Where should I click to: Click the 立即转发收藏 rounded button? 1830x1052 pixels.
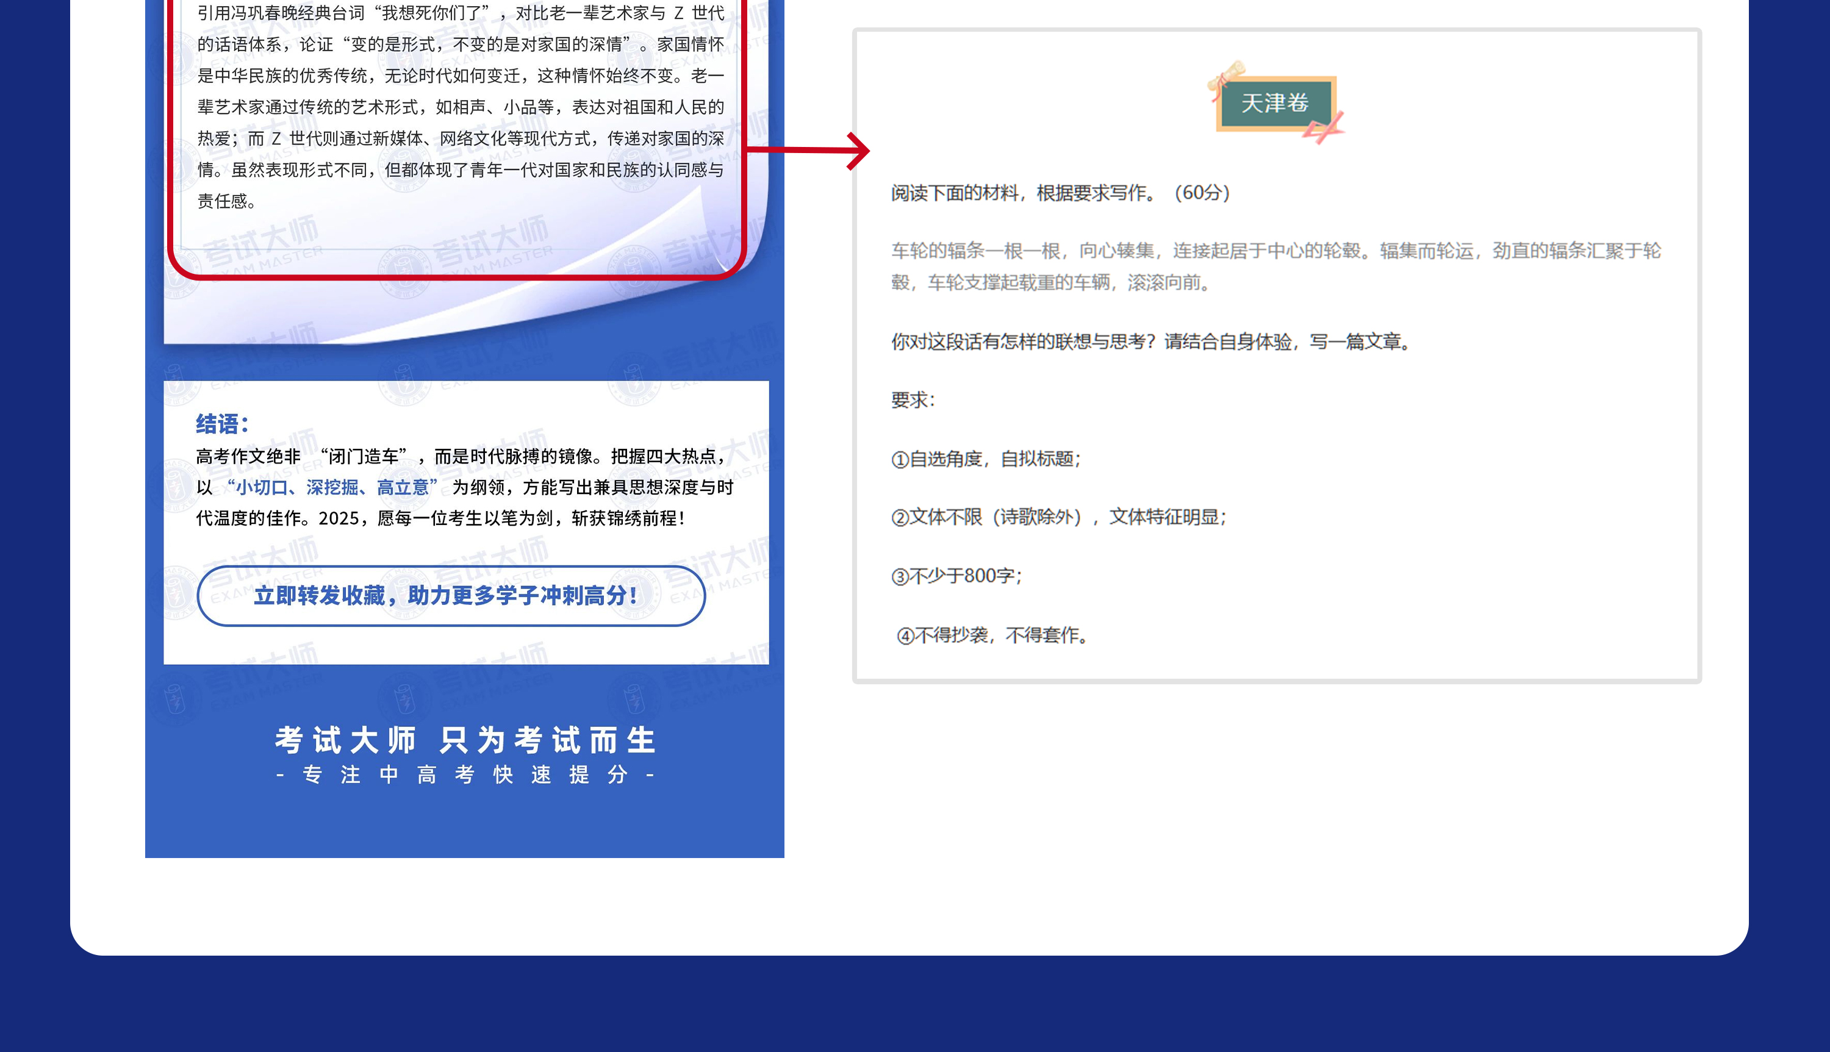click(x=451, y=595)
